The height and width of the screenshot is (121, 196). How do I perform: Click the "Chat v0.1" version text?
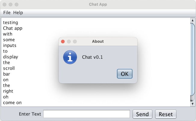coord(92,57)
